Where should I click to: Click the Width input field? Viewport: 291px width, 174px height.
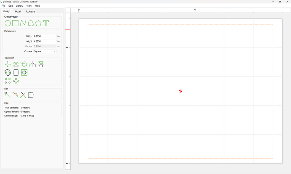click(45, 36)
